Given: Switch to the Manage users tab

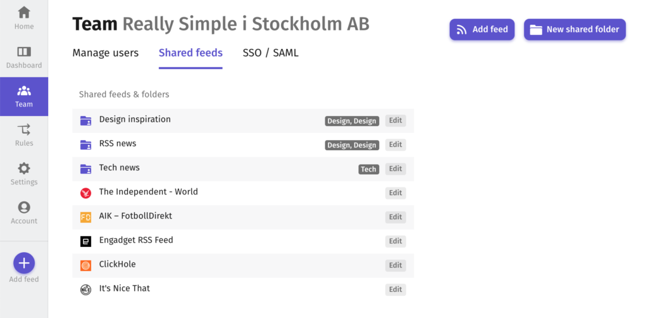Looking at the screenshot, I should (x=106, y=53).
